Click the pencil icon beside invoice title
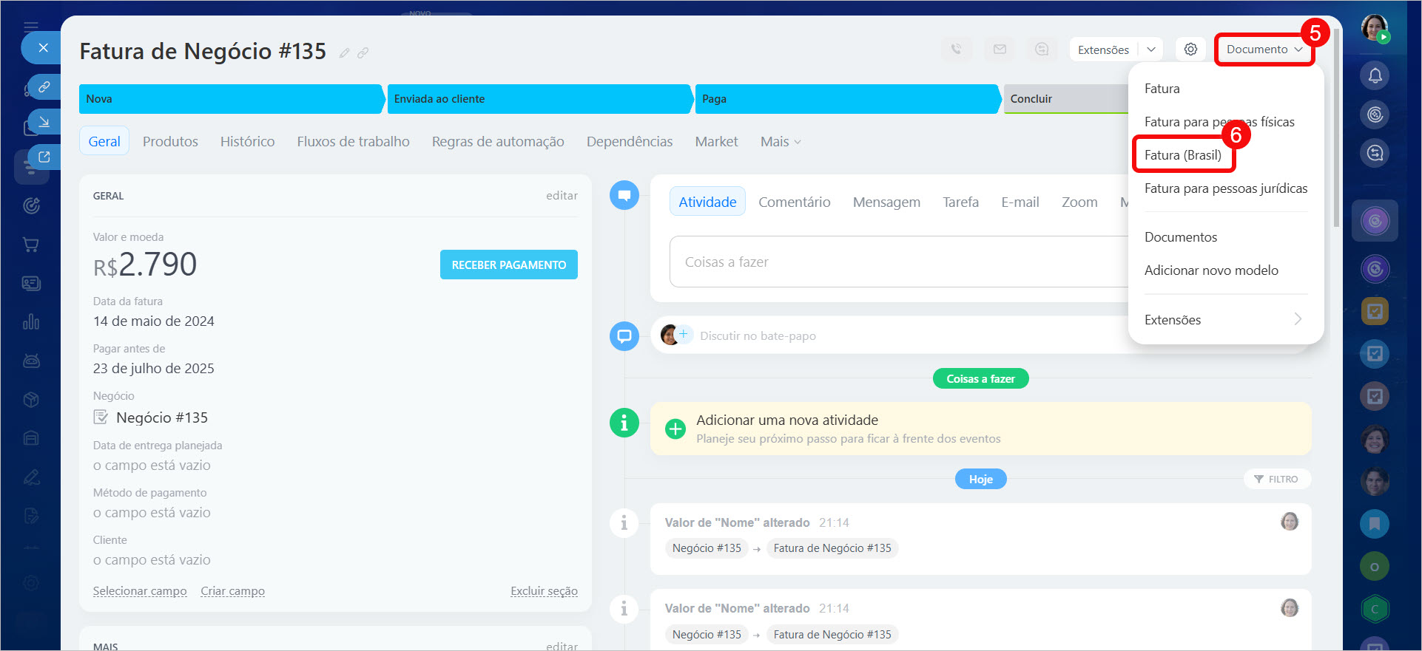 tap(344, 53)
